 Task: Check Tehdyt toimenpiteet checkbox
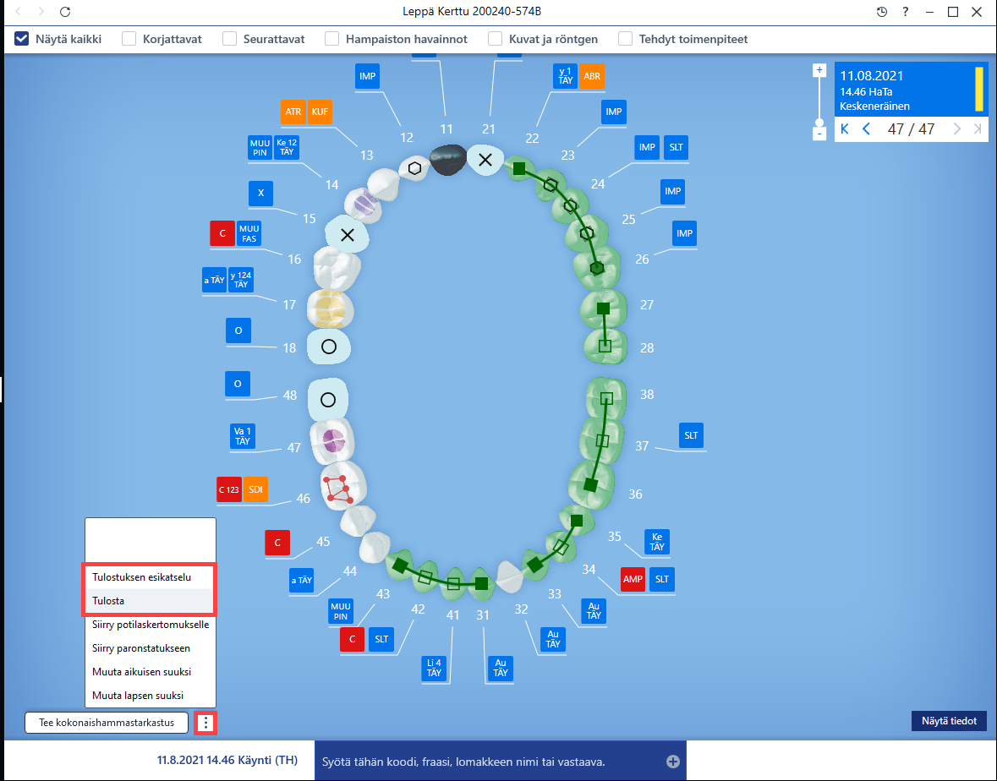point(626,39)
